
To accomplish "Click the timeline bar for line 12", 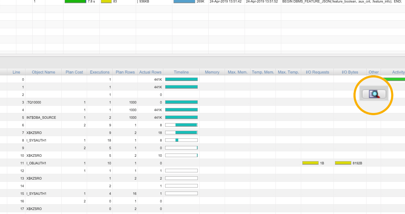I will tap(181, 171).
